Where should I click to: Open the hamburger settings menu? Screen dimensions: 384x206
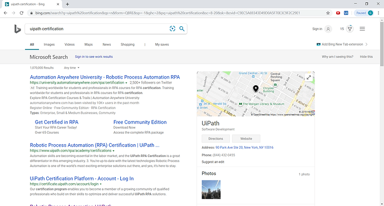(x=362, y=28)
